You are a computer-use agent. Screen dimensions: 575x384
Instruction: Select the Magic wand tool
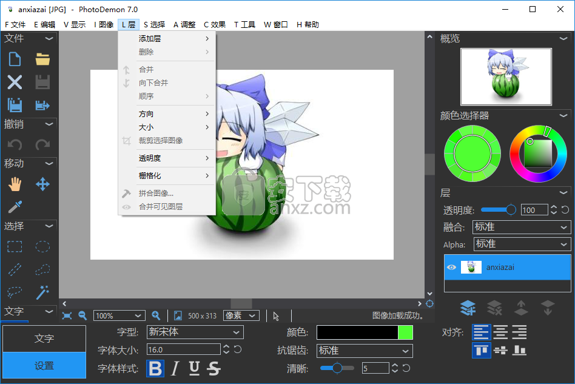click(x=42, y=292)
